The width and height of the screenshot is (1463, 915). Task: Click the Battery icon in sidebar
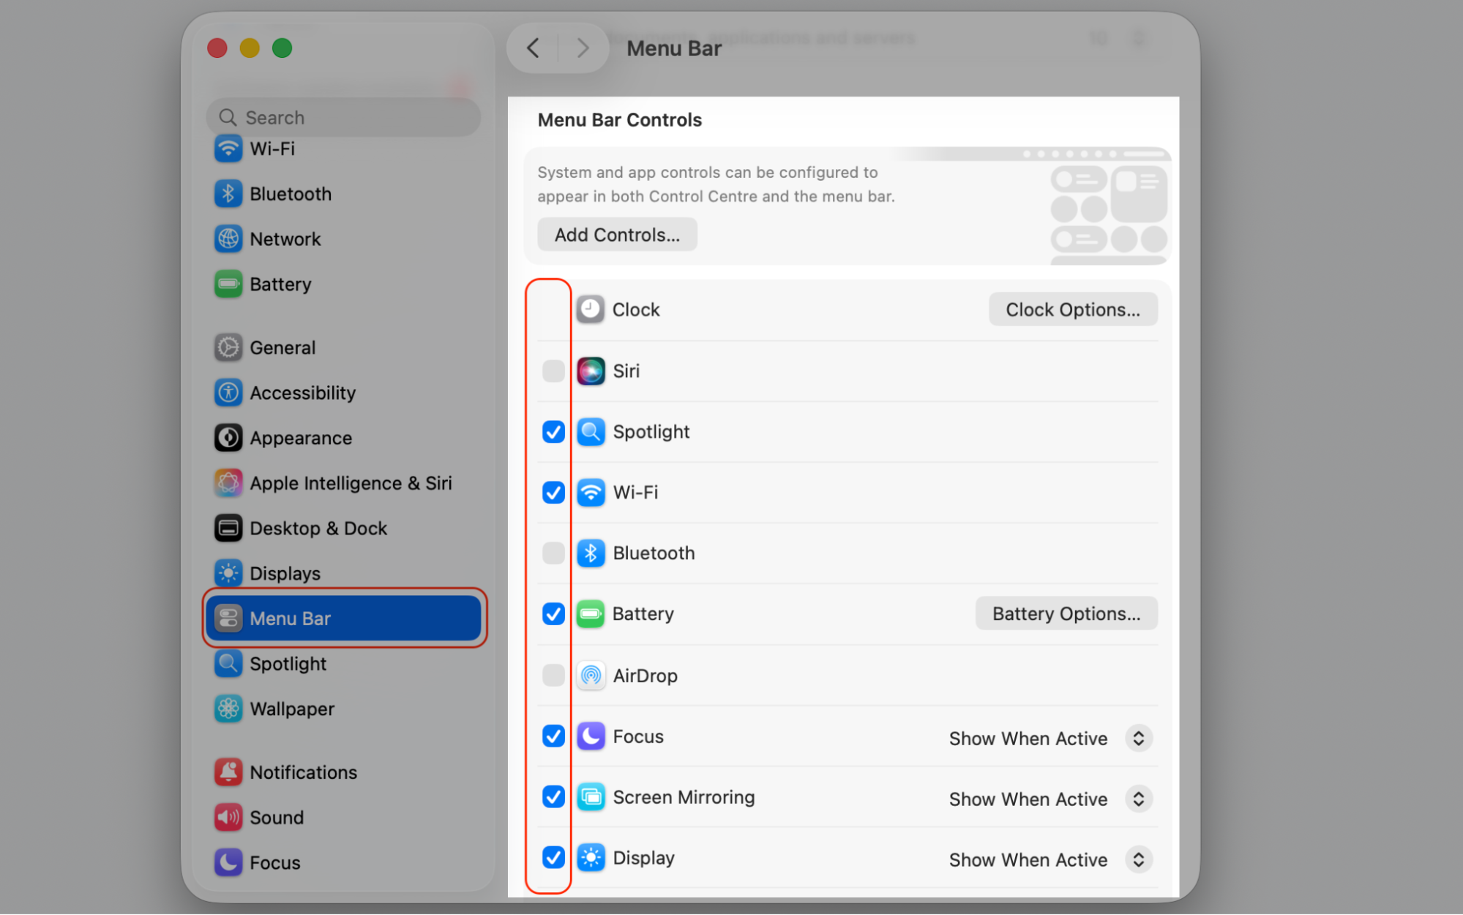228,284
